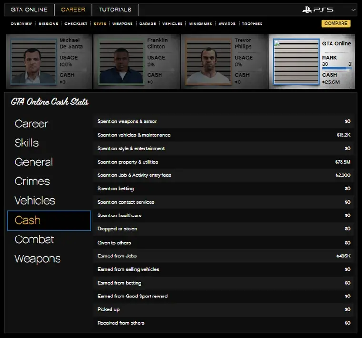
Task: Click the Earned from Jobs row
Action: pyautogui.click(x=224, y=256)
